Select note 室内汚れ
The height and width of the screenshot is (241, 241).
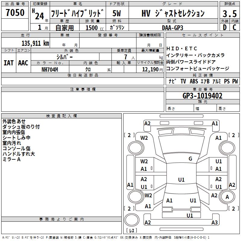click(12, 143)
